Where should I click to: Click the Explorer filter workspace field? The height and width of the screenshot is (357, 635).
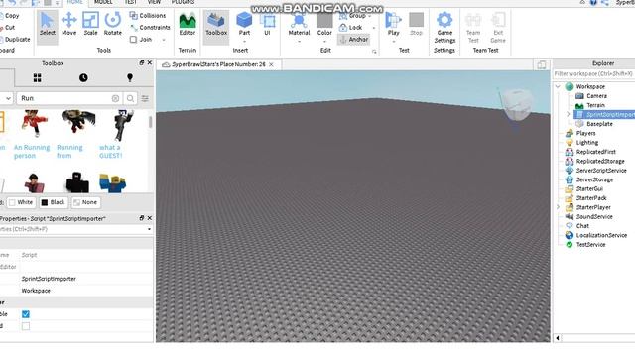click(593, 74)
